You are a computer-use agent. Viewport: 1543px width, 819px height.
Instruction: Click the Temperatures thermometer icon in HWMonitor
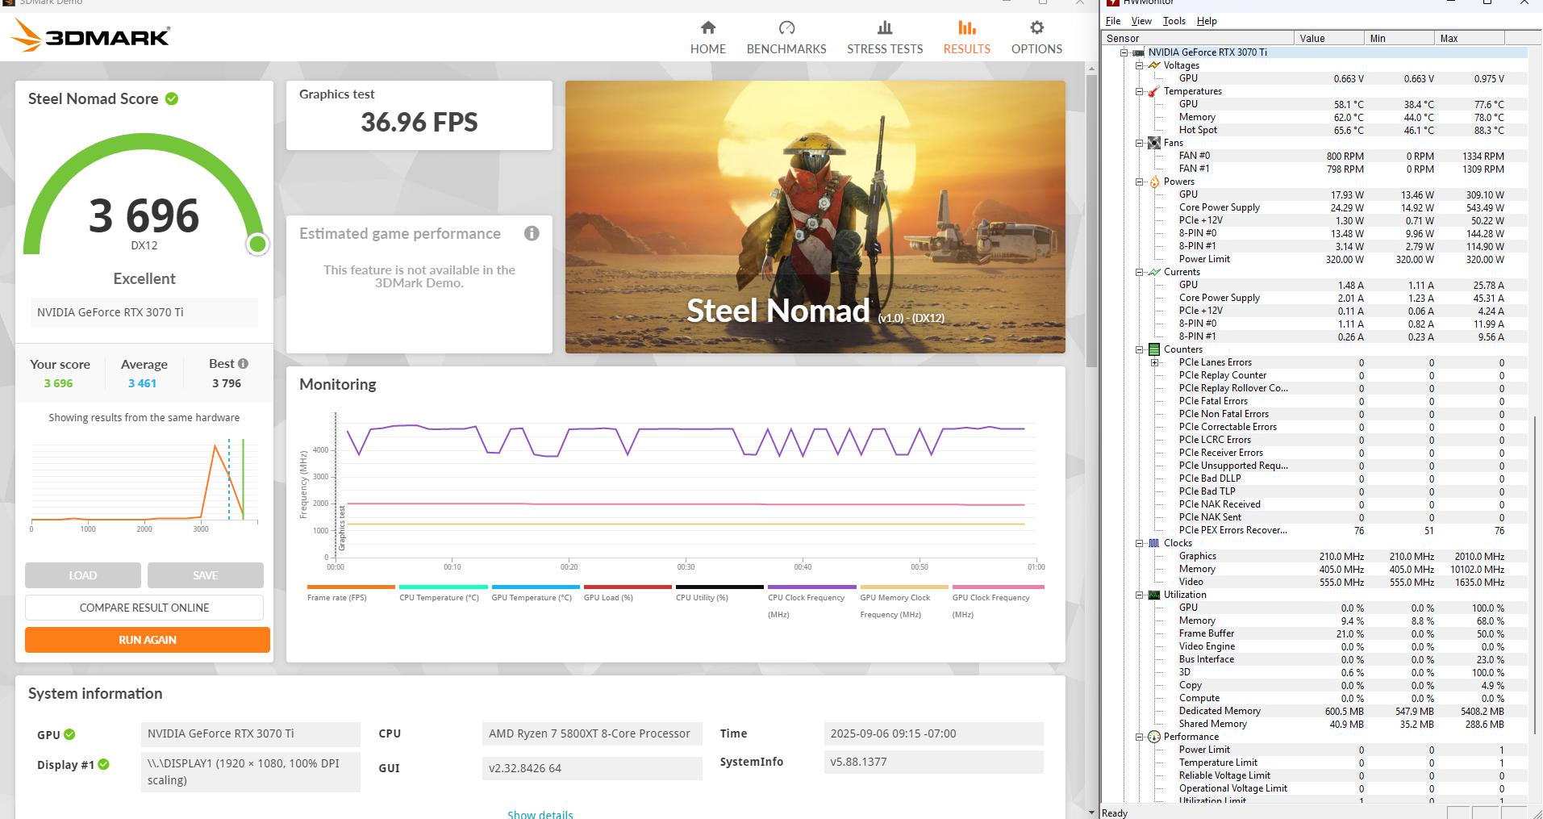pyautogui.click(x=1154, y=91)
